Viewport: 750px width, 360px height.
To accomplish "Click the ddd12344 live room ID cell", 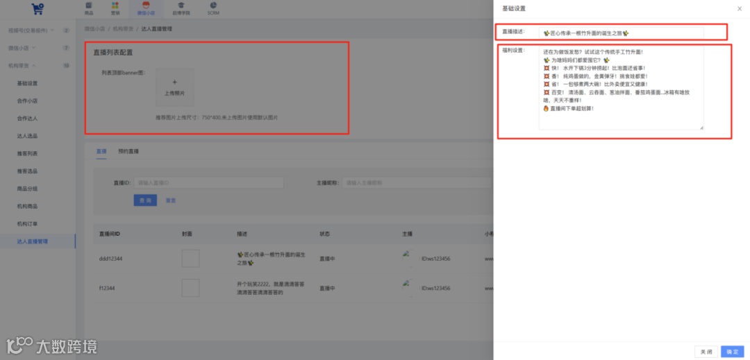I will click(x=110, y=258).
